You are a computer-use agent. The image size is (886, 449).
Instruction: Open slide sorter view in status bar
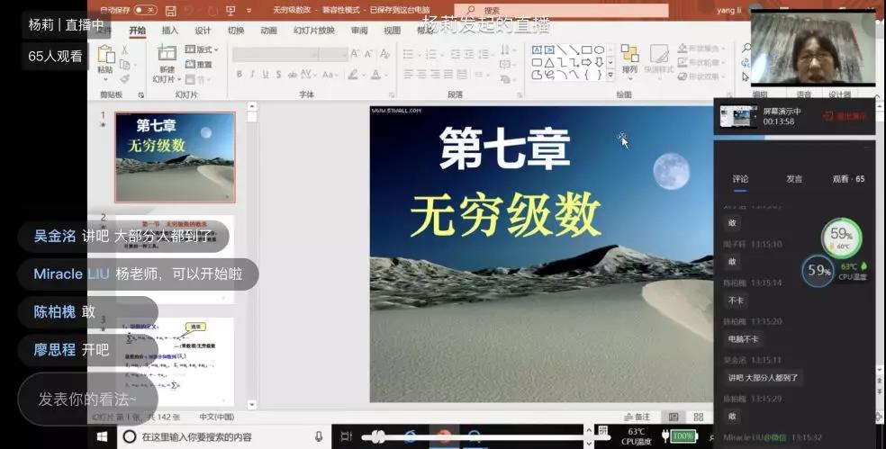coord(698,418)
